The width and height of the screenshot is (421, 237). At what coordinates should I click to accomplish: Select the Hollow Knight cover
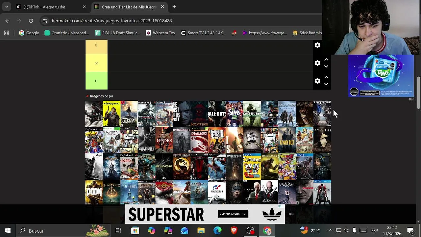pyautogui.click(x=287, y=192)
